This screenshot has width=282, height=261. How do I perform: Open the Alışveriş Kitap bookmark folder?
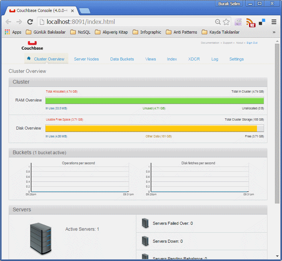111,32
